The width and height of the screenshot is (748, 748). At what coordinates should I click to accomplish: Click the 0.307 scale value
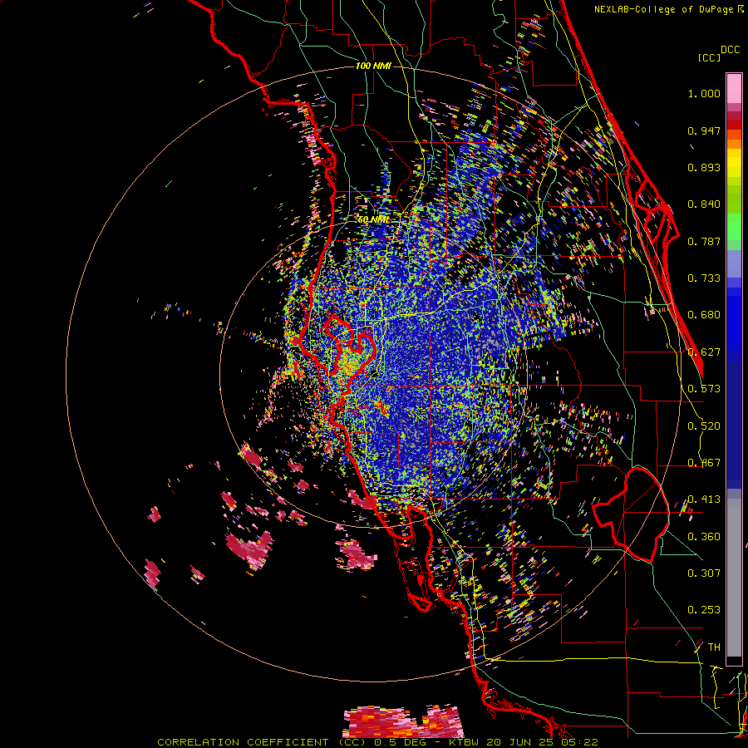704,573
